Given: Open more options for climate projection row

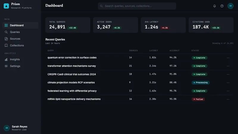Looking at the screenshot, I should [x=228, y=83].
